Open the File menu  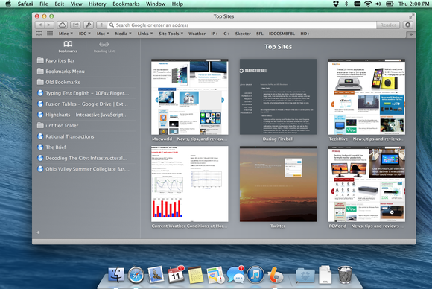coord(43,4)
